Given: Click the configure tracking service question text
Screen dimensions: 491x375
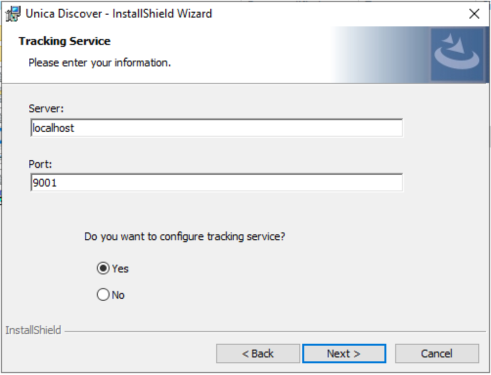Looking at the screenshot, I should click(x=184, y=237).
